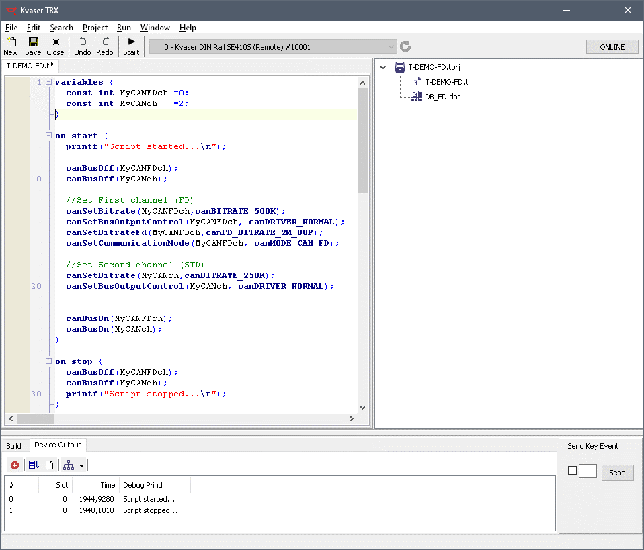
Task: Click the Save floppy disk icon
Action: tap(33, 42)
